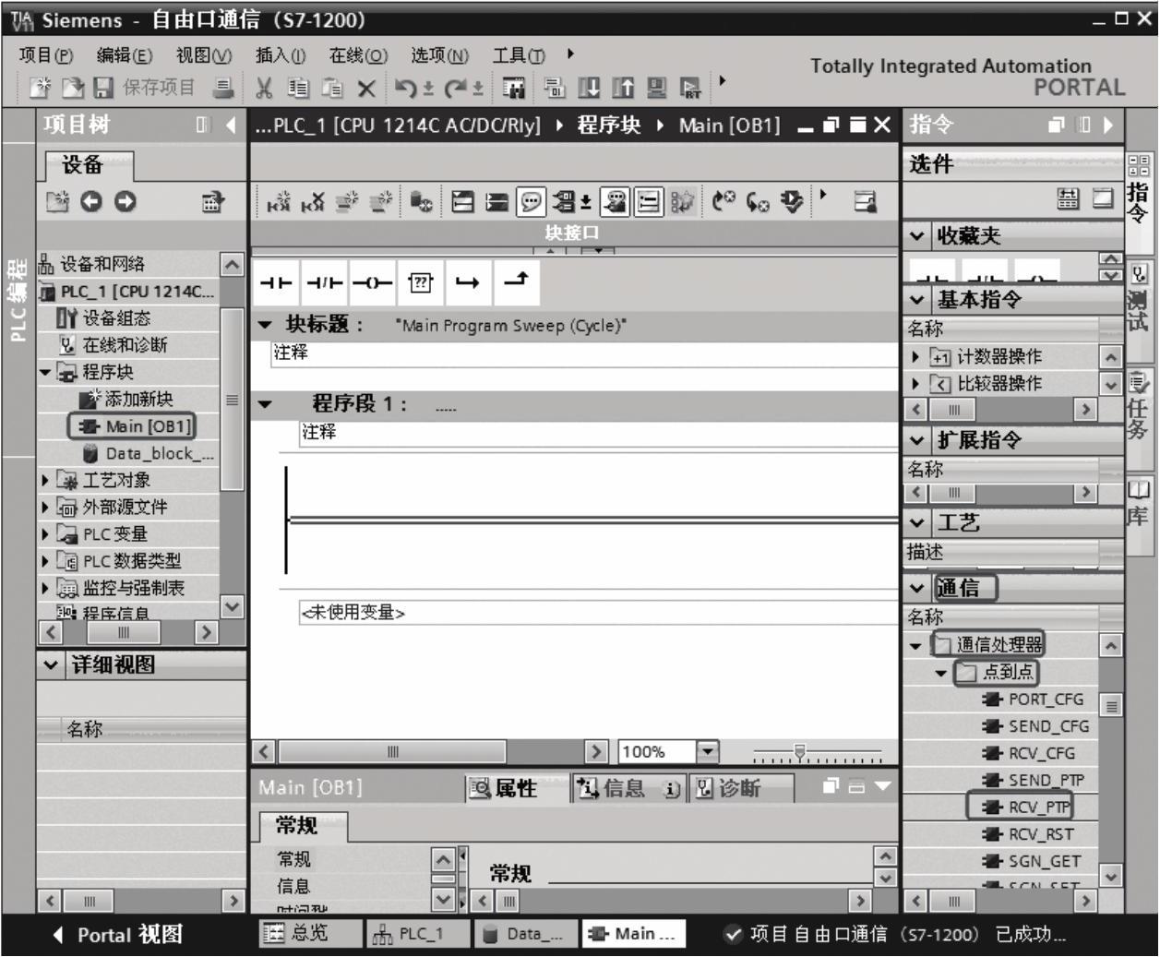Switch to the 信息 tab
The image size is (1160, 957).
(x=628, y=788)
